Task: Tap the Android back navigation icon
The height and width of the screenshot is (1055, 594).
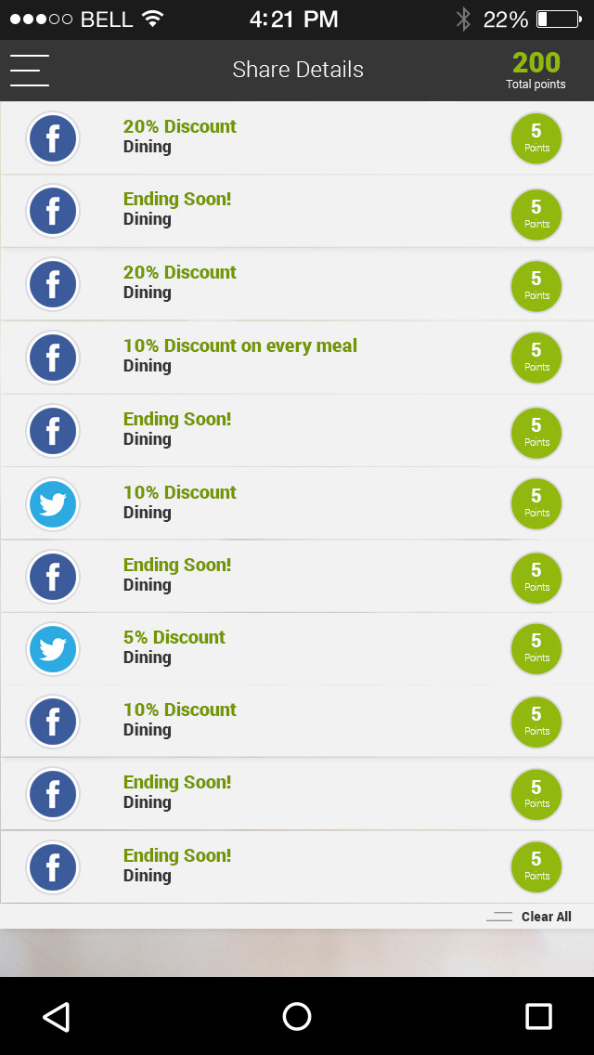Action: [x=57, y=1016]
